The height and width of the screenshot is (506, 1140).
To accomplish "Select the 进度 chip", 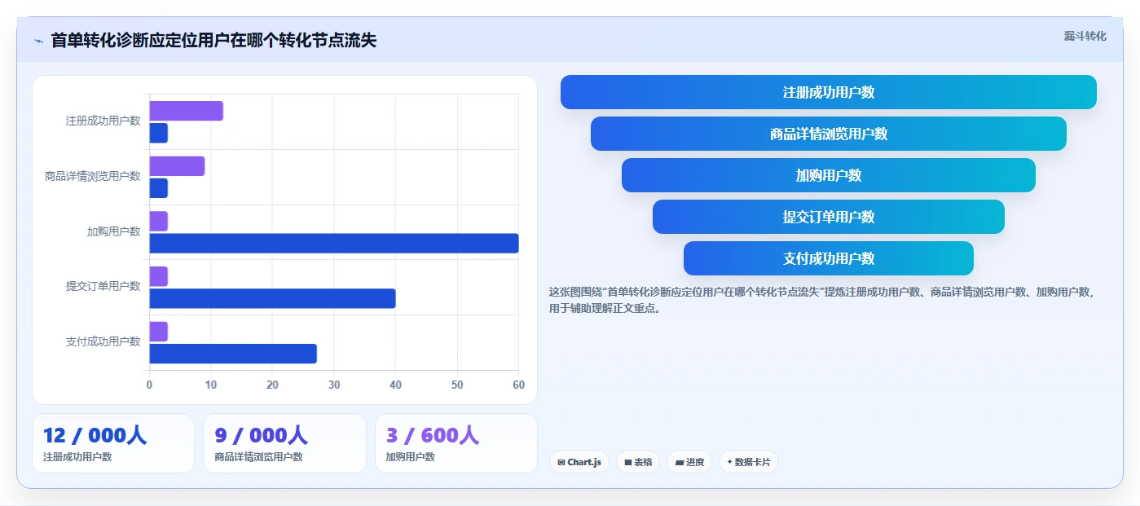I will [689, 462].
